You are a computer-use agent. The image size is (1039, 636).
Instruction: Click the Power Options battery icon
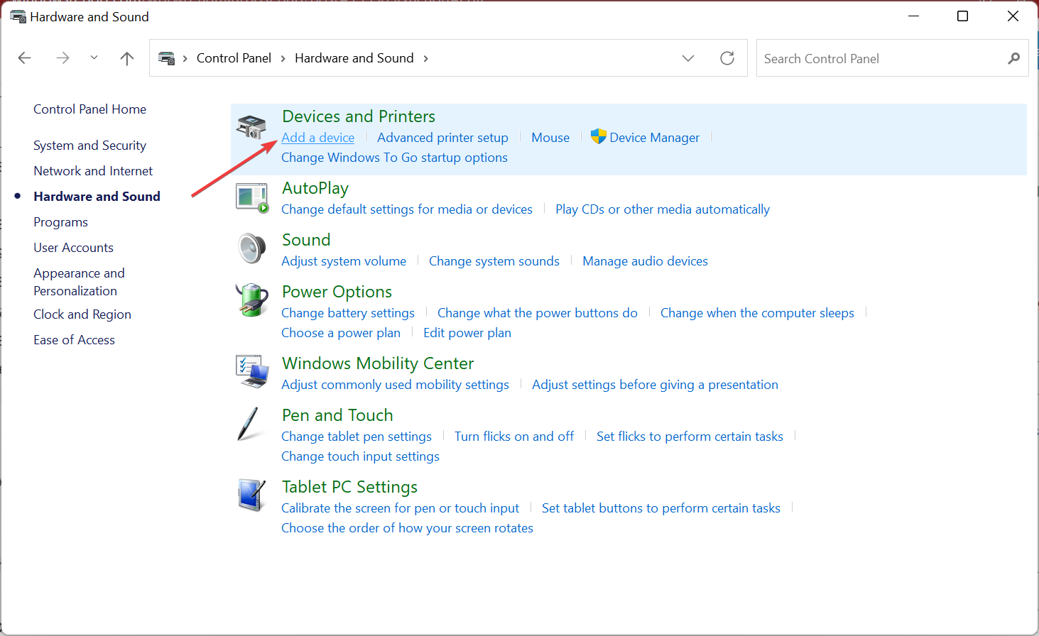click(252, 300)
